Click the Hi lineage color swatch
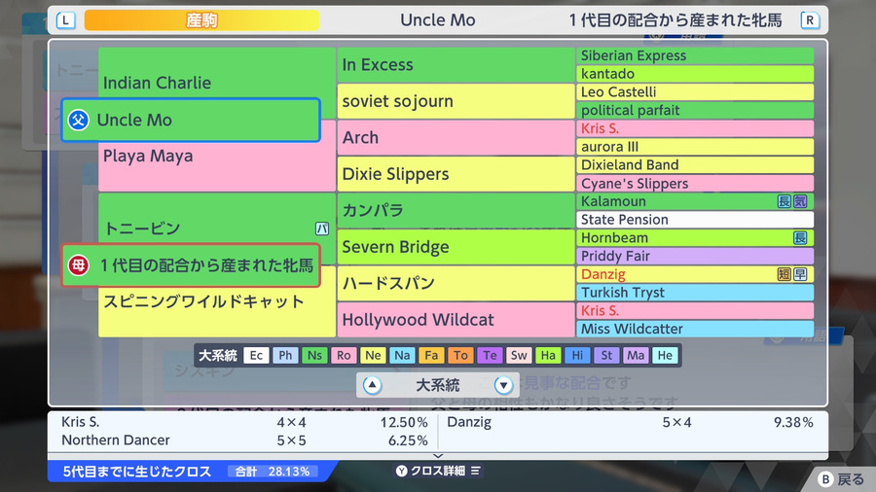This screenshot has height=492, width=876. 577,355
